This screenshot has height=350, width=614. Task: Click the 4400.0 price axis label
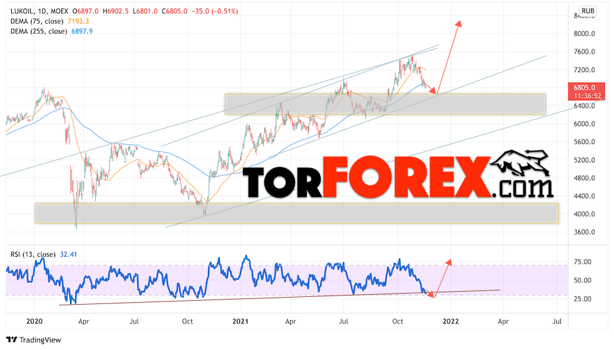click(584, 196)
